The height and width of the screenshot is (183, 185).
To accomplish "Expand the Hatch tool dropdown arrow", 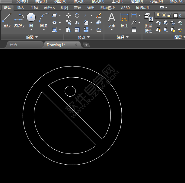I will [60, 30].
